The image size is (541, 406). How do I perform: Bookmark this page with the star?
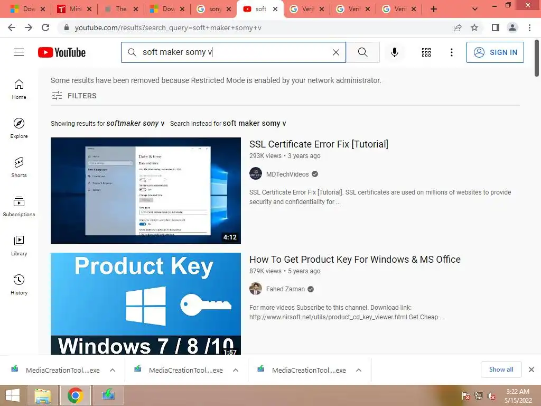[474, 27]
